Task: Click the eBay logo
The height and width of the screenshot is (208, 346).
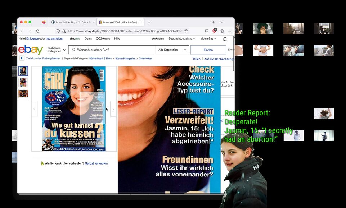Action: click(x=31, y=50)
